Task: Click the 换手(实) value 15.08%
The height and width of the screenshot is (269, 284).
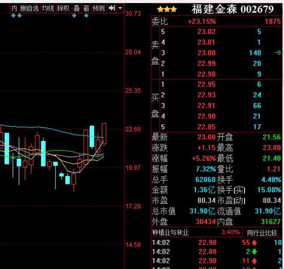Action: pos(269,190)
